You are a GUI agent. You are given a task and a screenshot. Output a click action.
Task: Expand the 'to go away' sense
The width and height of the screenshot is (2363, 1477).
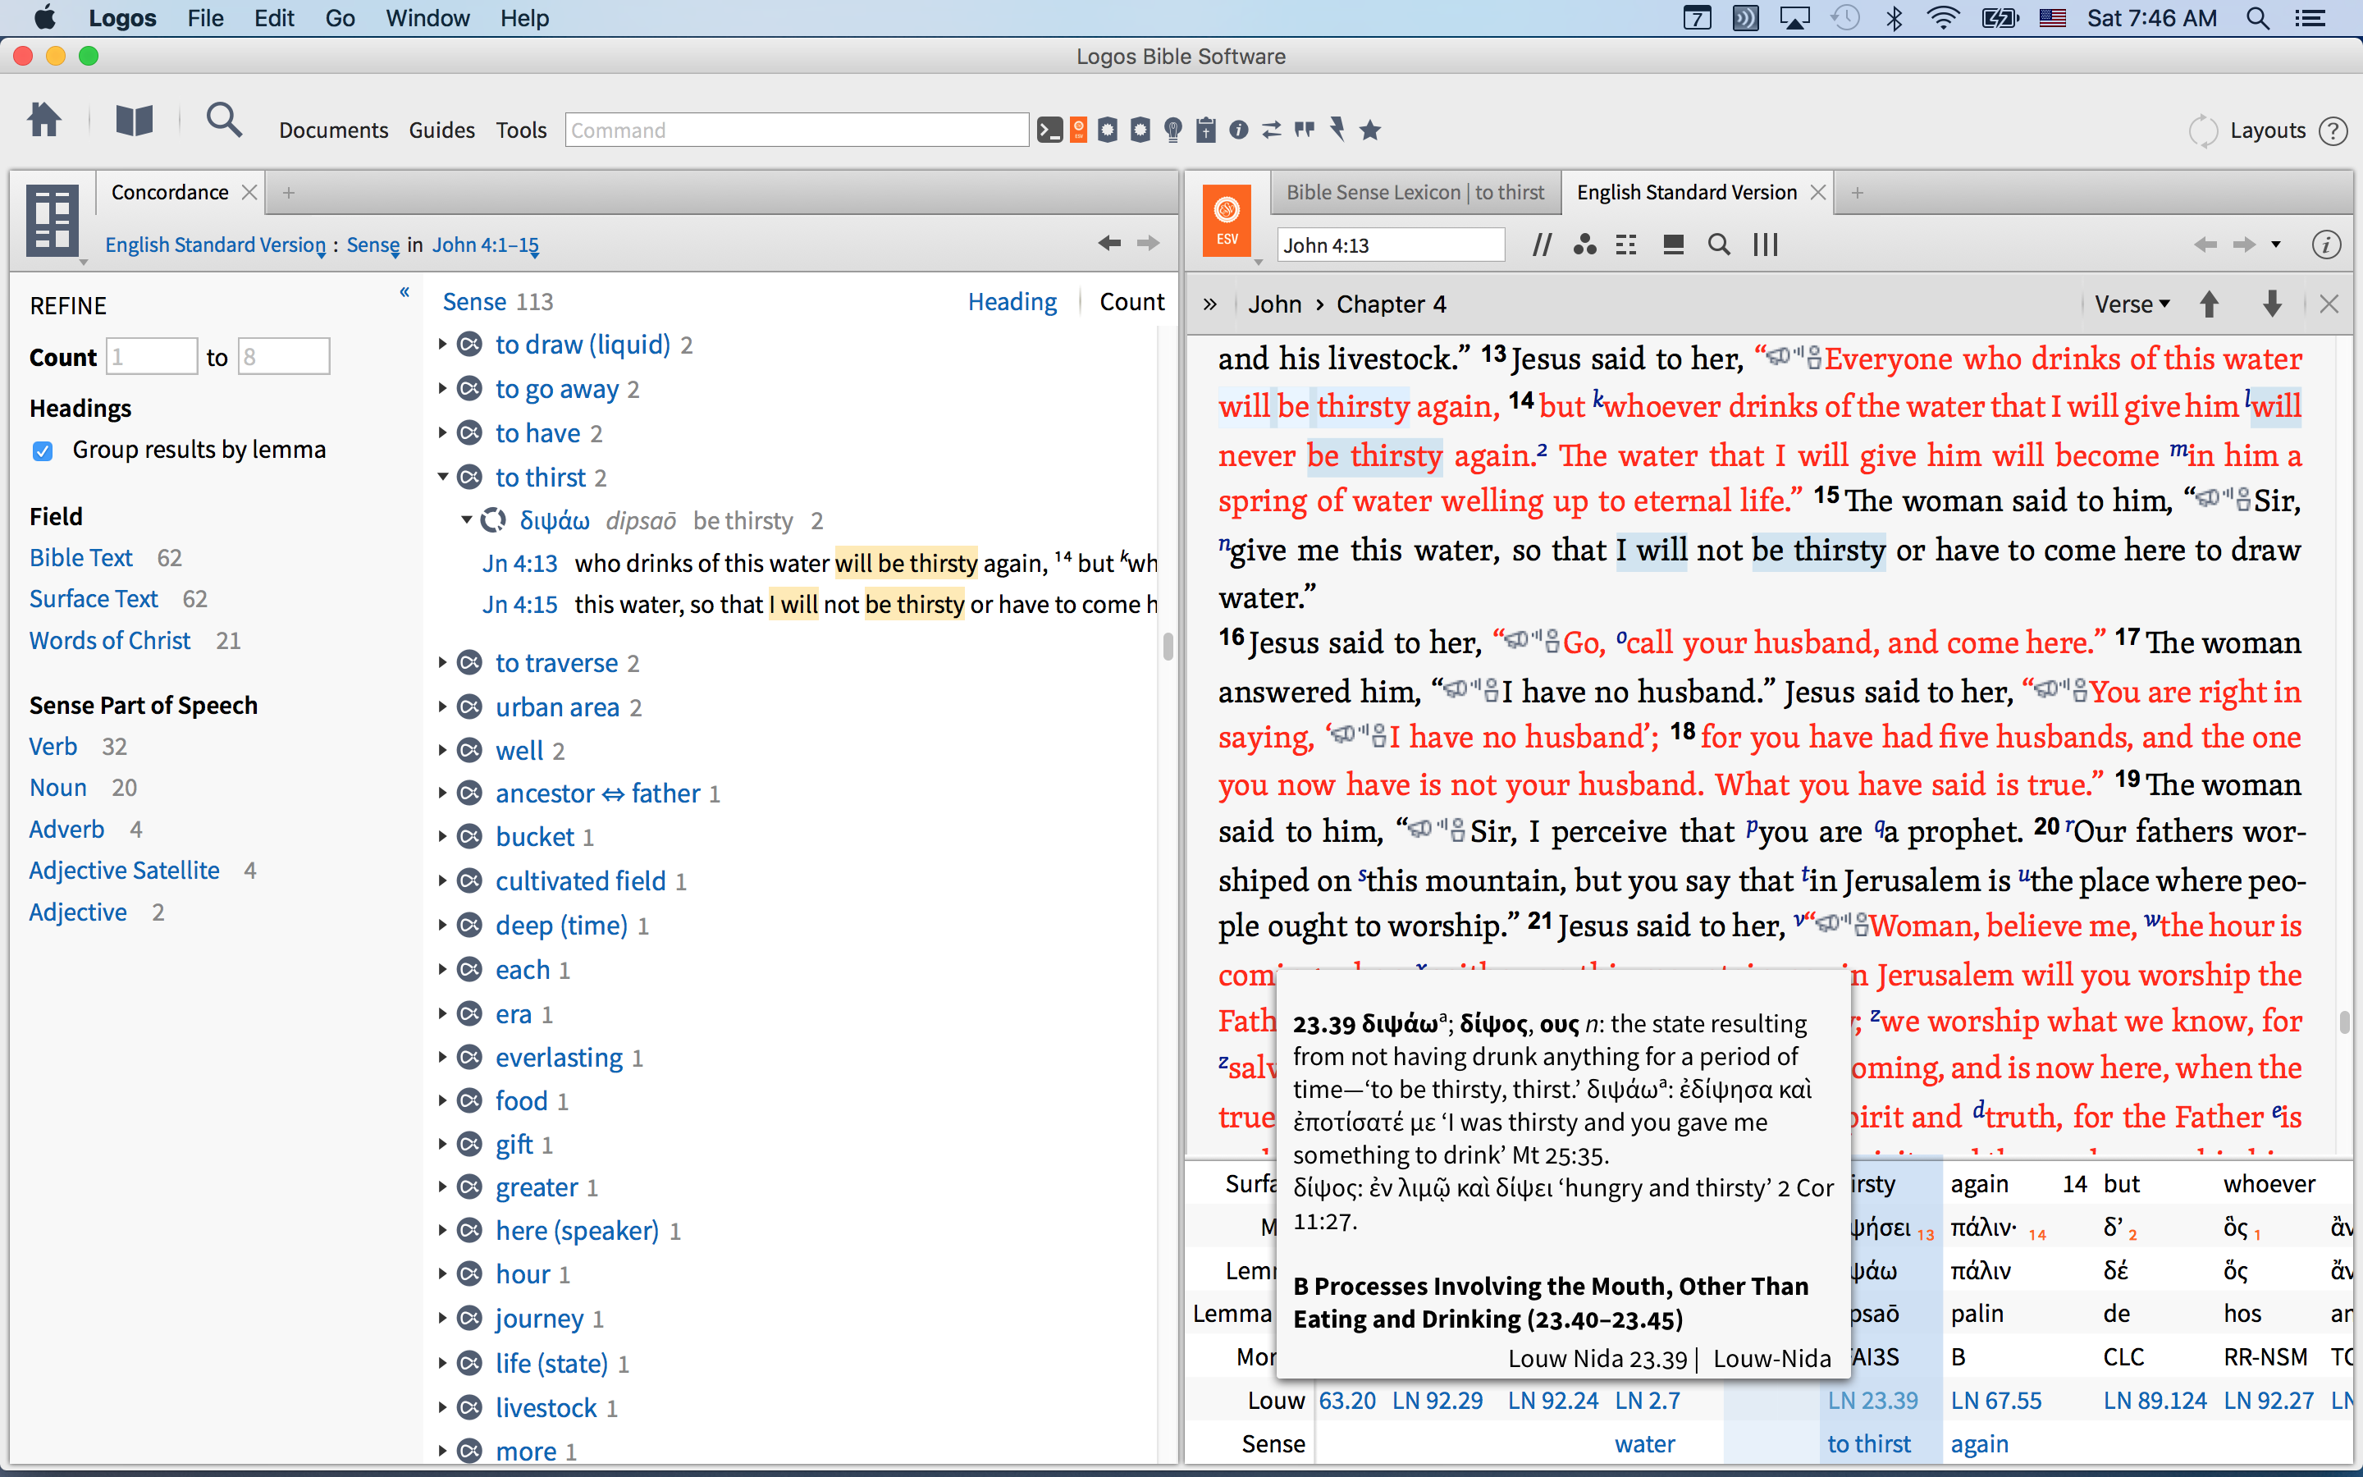pyautogui.click(x=442, y=389)
